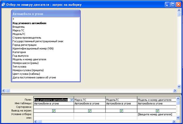Minimize the query design window

click(167, 5)
